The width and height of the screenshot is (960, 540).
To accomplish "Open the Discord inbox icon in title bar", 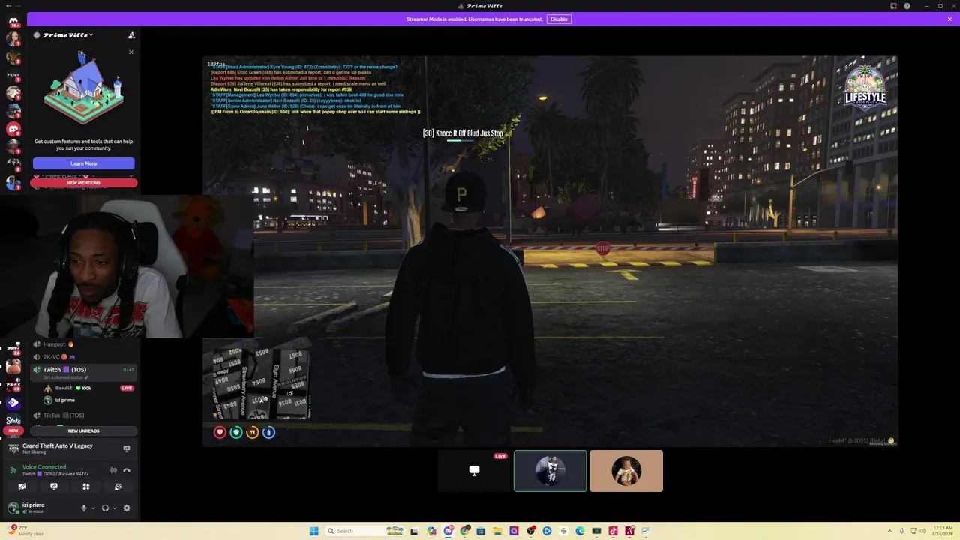I will (893, 6).
